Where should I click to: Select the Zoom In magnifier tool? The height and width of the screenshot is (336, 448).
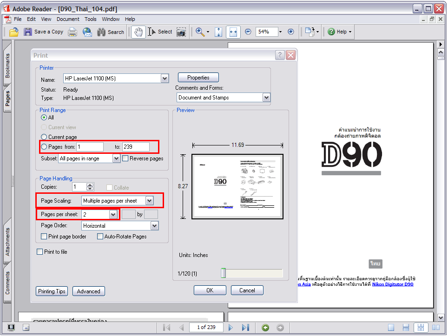click(x=200, y=32)
